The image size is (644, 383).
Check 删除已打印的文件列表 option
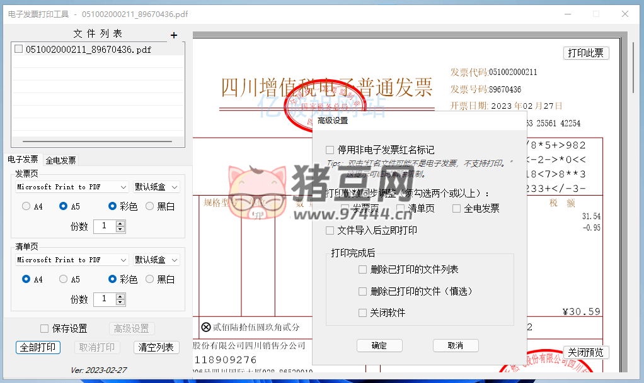click(362, 269)
